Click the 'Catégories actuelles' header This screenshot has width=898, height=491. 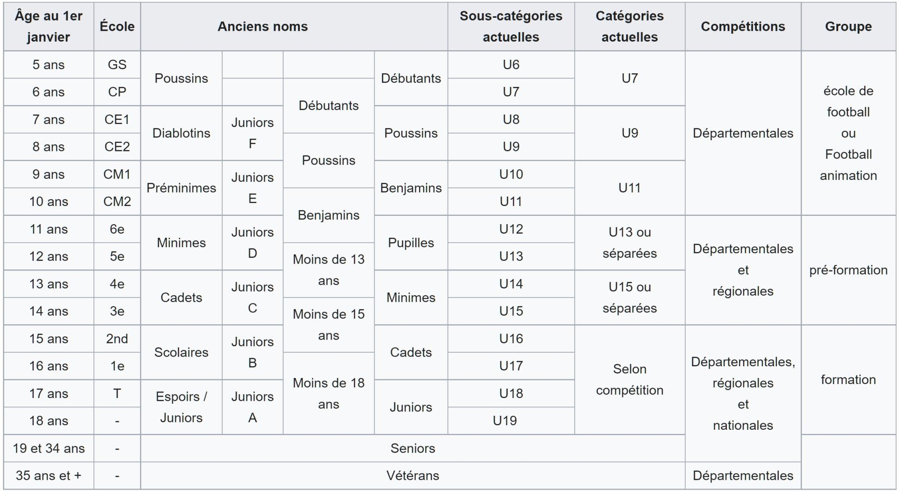coord(630,27)
